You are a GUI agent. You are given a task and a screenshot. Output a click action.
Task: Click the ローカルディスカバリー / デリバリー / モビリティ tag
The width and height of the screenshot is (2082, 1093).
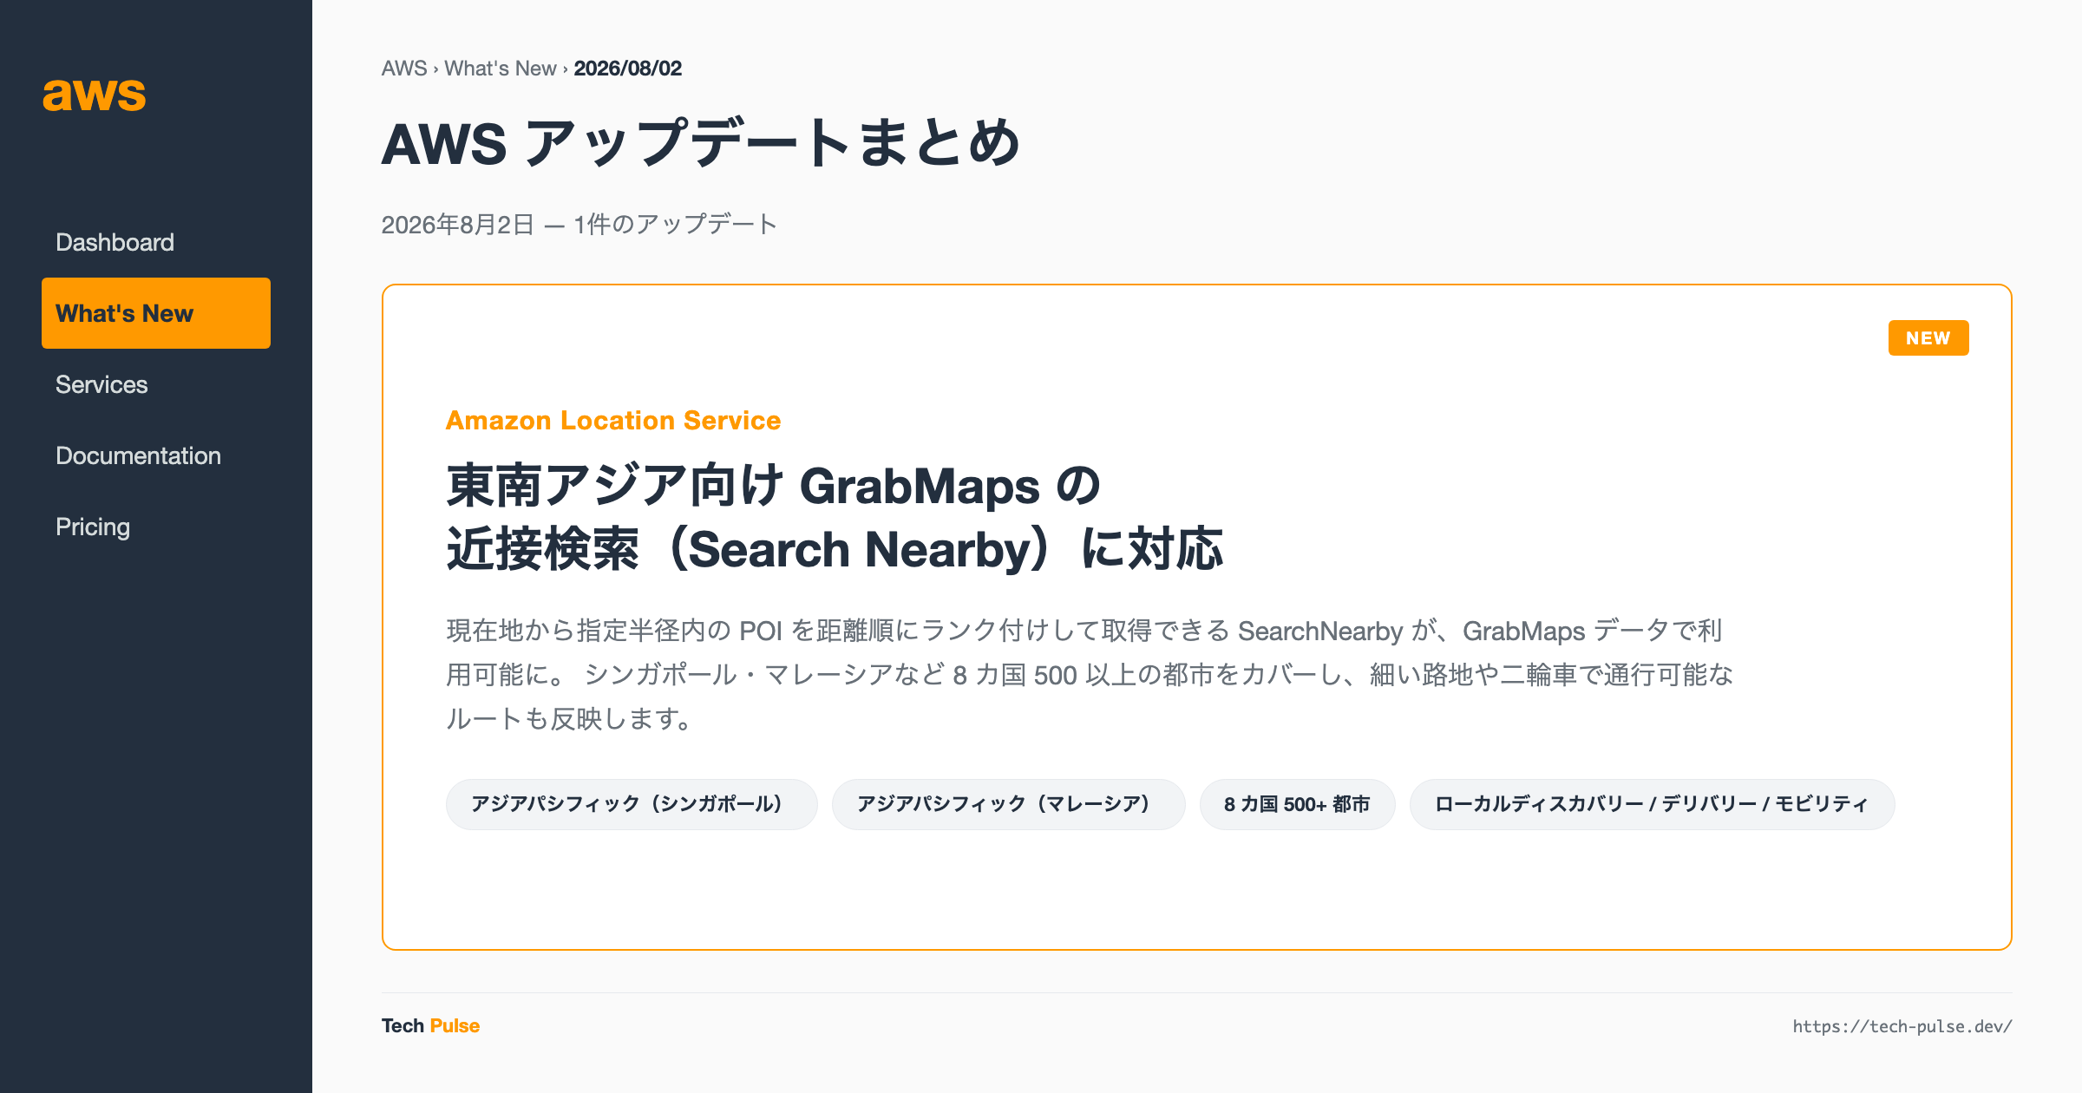click(x=1652, y=804)
